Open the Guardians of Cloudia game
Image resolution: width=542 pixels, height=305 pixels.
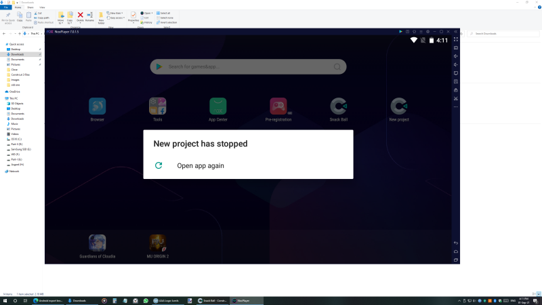[97, 246]
